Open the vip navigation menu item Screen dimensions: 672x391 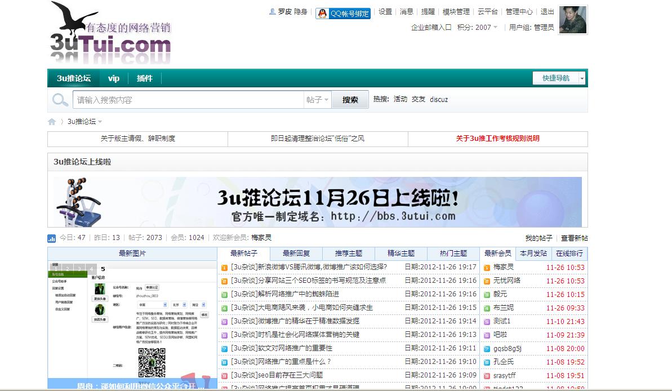(114, 78)
